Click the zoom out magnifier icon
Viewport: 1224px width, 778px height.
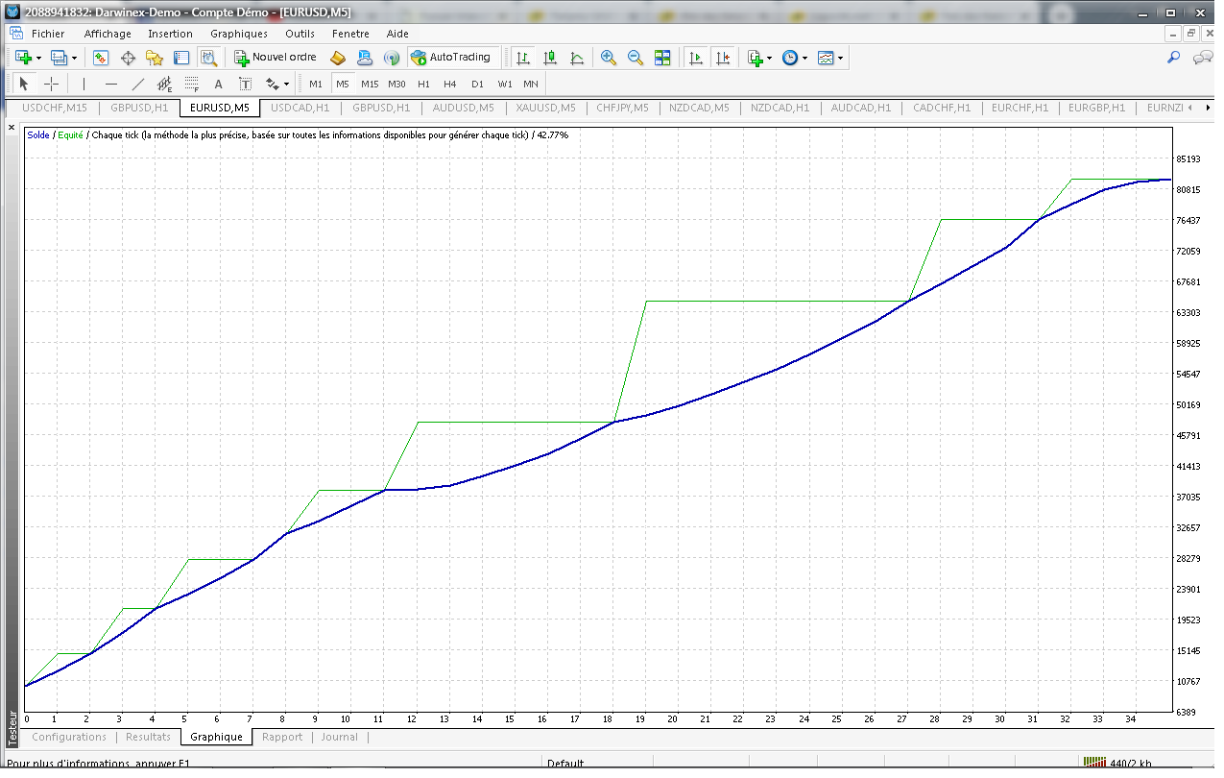[x=636, y=58]
